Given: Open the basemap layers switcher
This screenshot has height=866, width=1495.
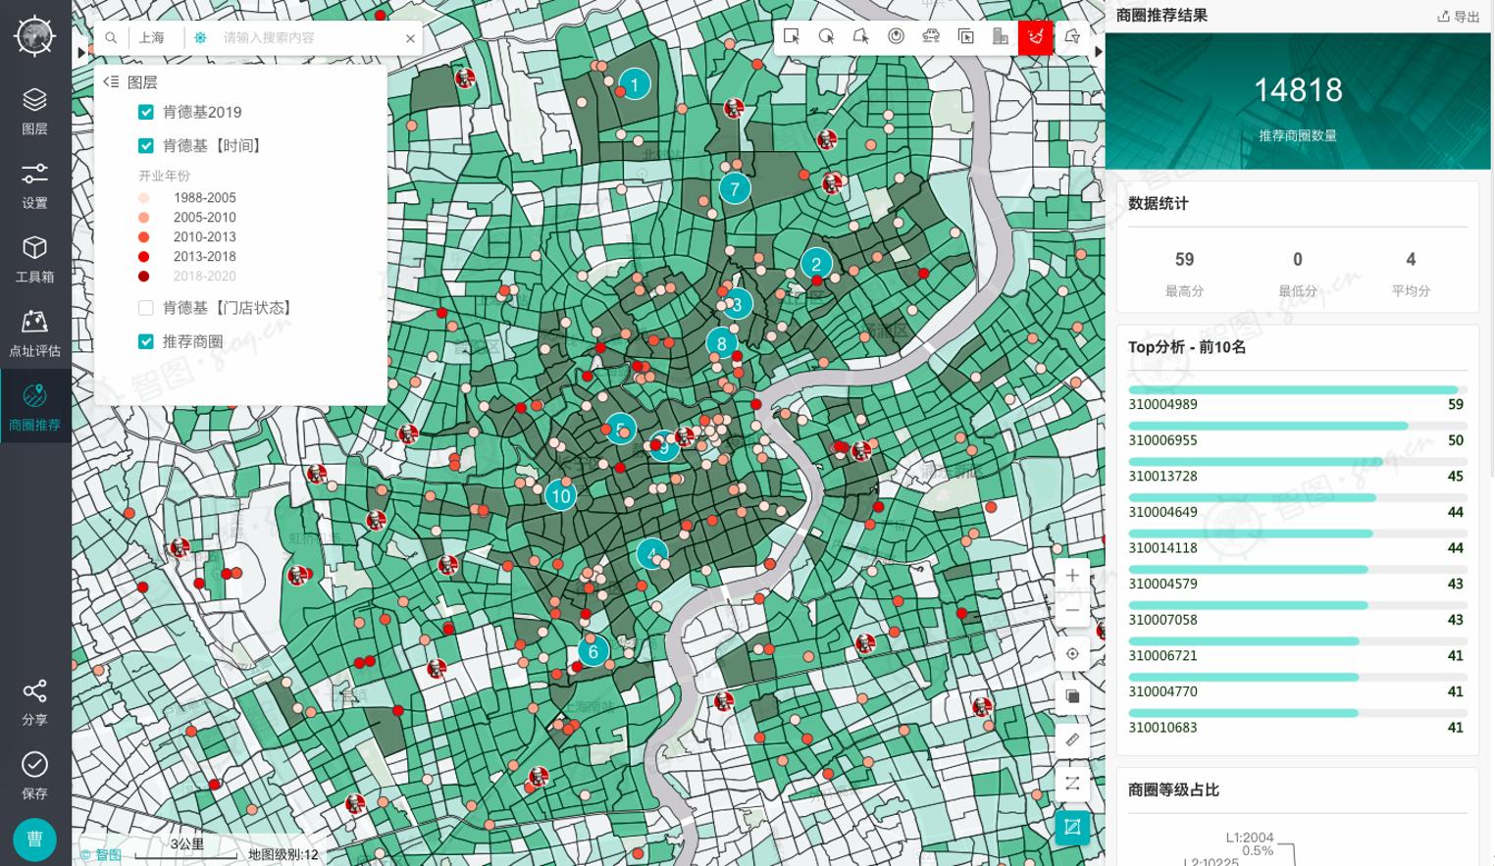Looking at the screenshot, I should click(1072, 696).
